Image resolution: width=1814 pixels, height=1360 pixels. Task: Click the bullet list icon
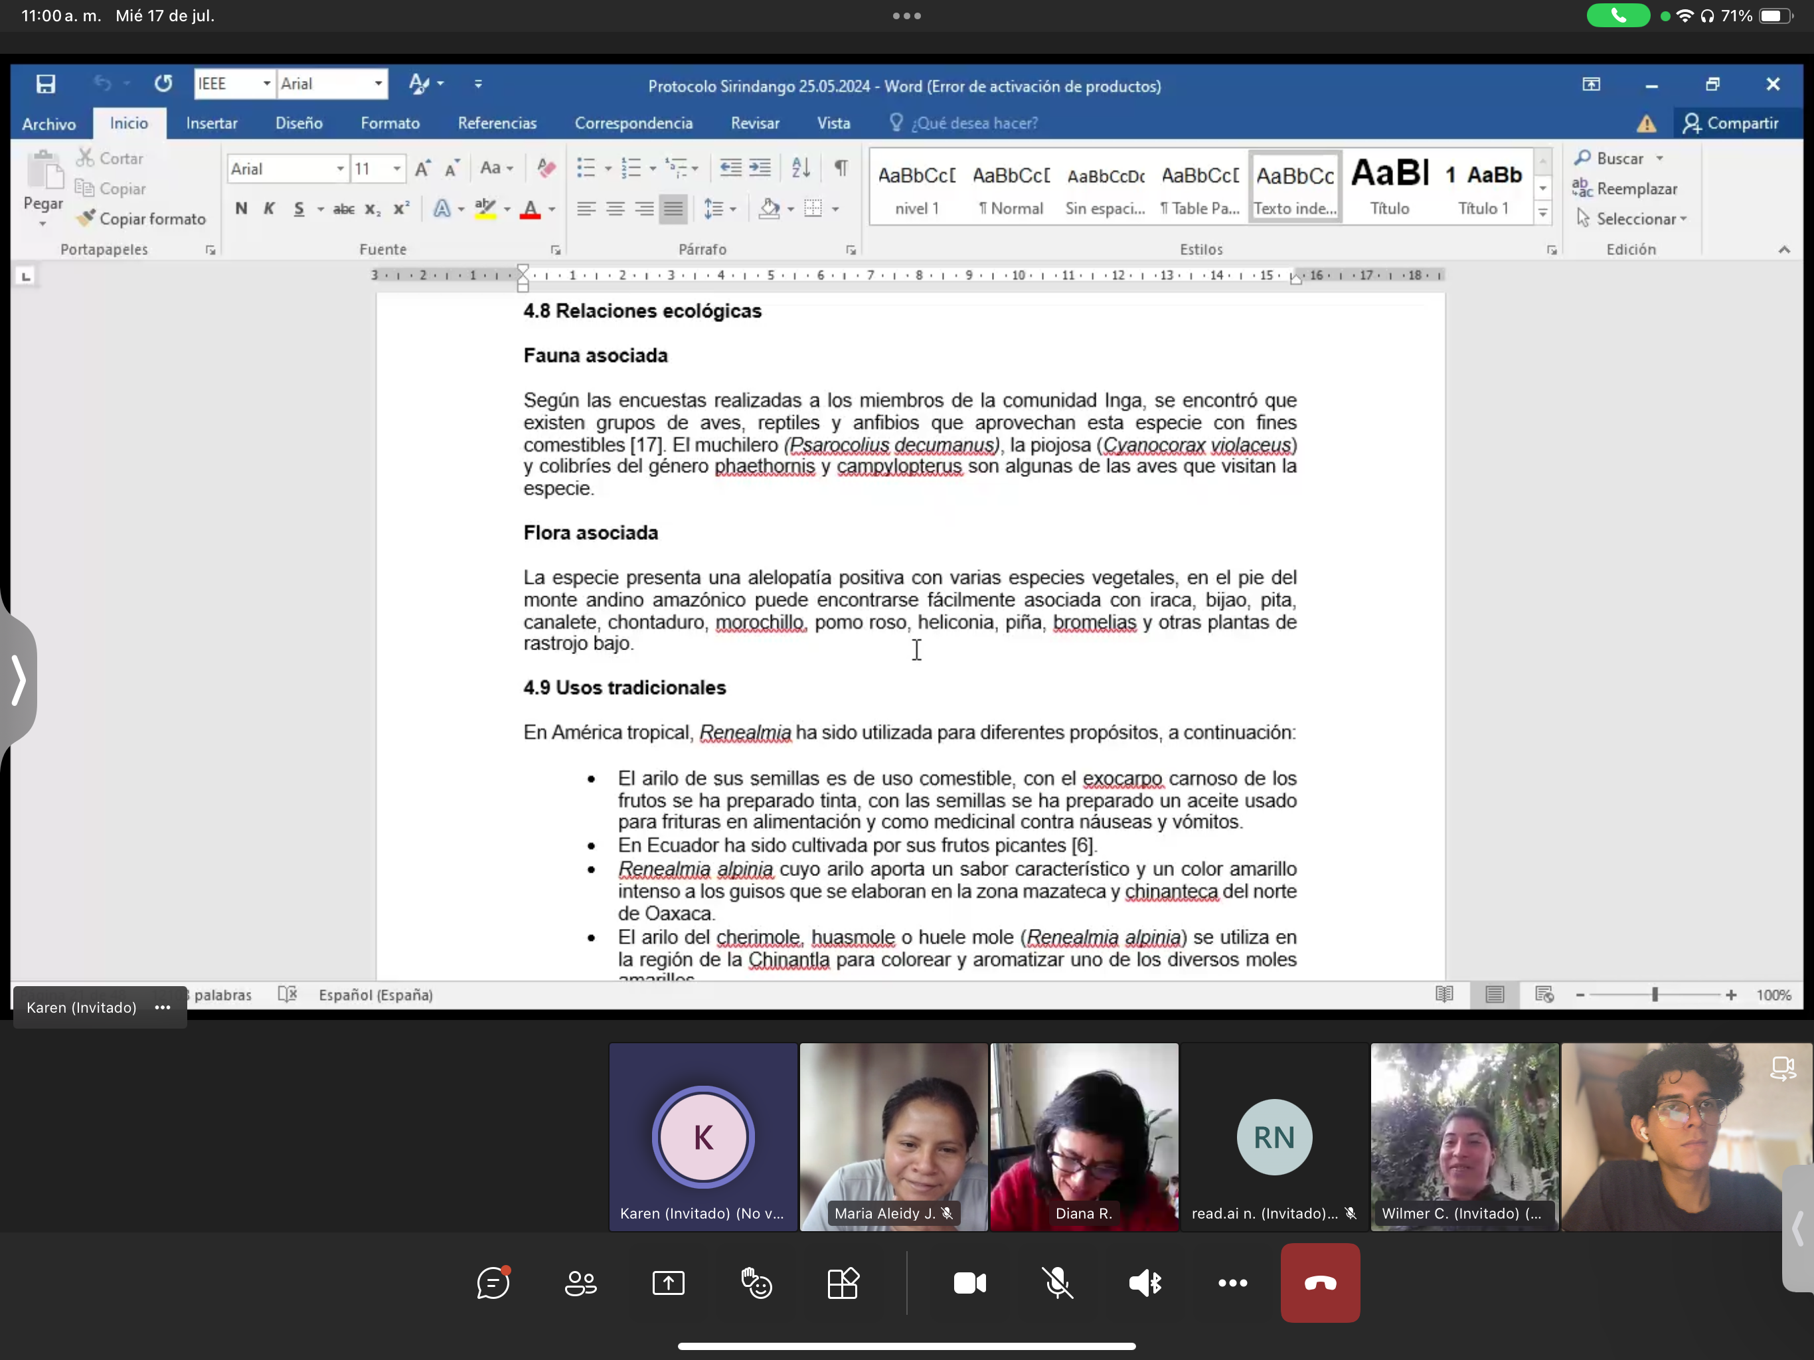point(586,168)
